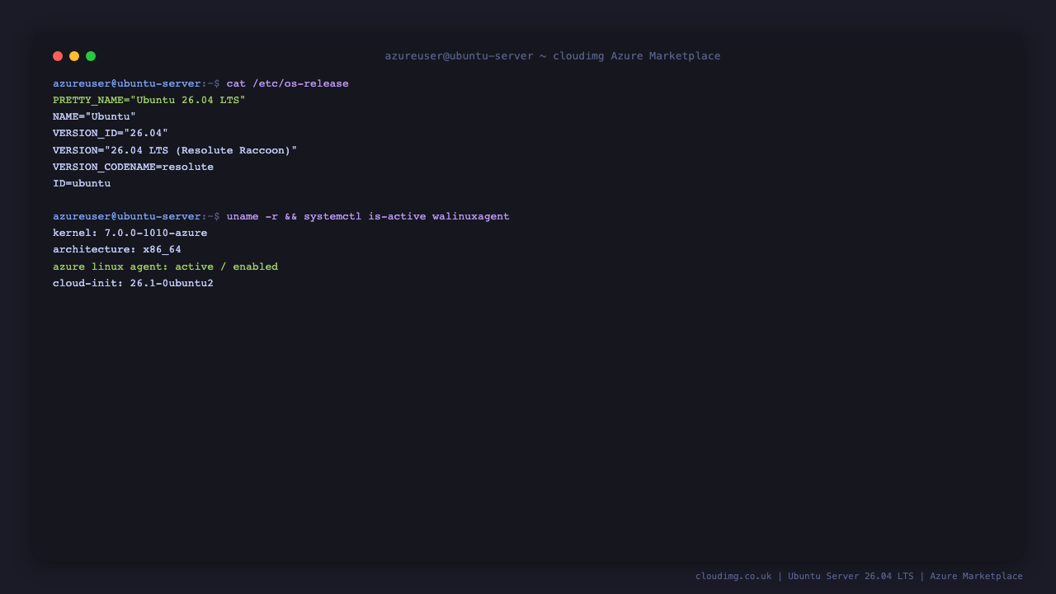Click the VERSION_CODENAME=resolute line
Image resolution: width=1056 pixels, height=594 pixels.
[x=134, y=167]
